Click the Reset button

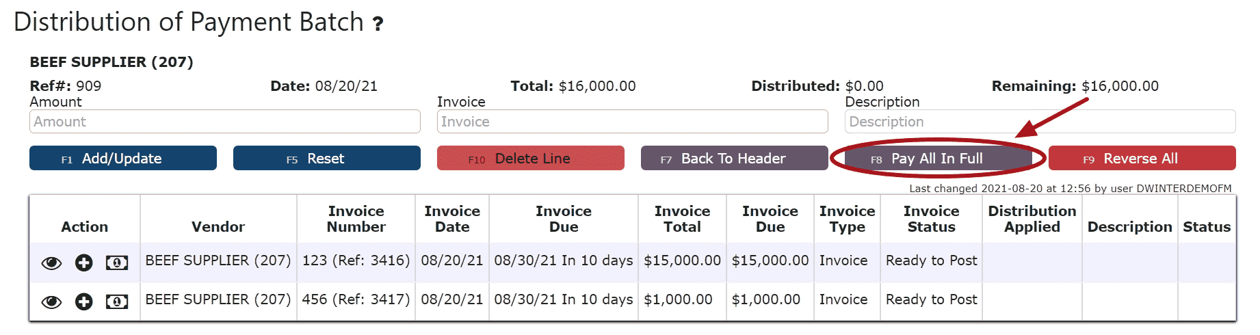327,158
